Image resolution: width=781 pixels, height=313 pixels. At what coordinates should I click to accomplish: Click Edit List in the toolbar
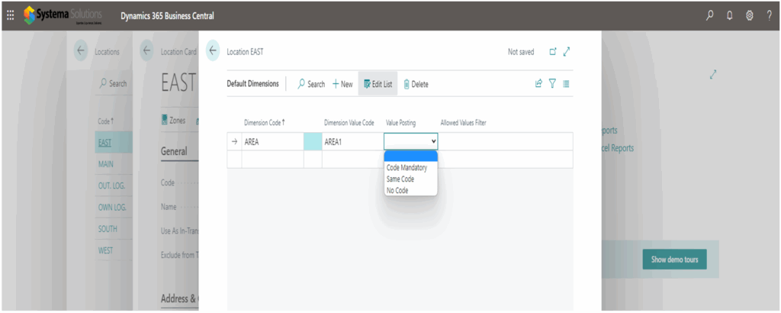[377, 84]
